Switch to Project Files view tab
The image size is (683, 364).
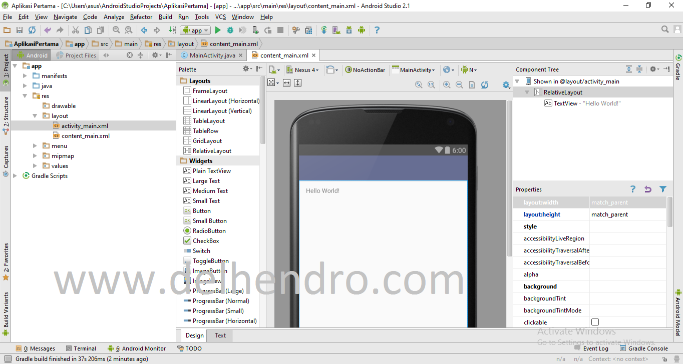[76, 55]
